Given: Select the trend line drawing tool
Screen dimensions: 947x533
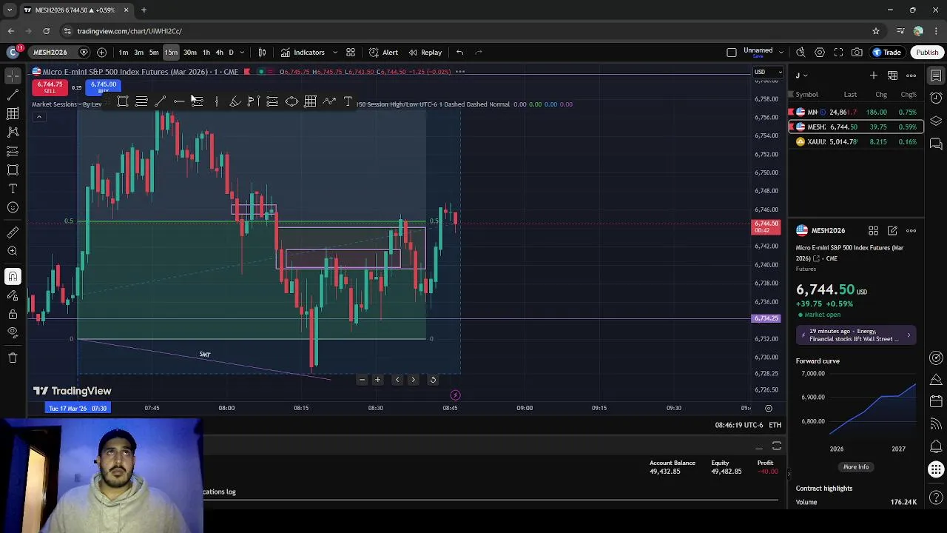Looking at the screenshot, I should tap(13, 95).
